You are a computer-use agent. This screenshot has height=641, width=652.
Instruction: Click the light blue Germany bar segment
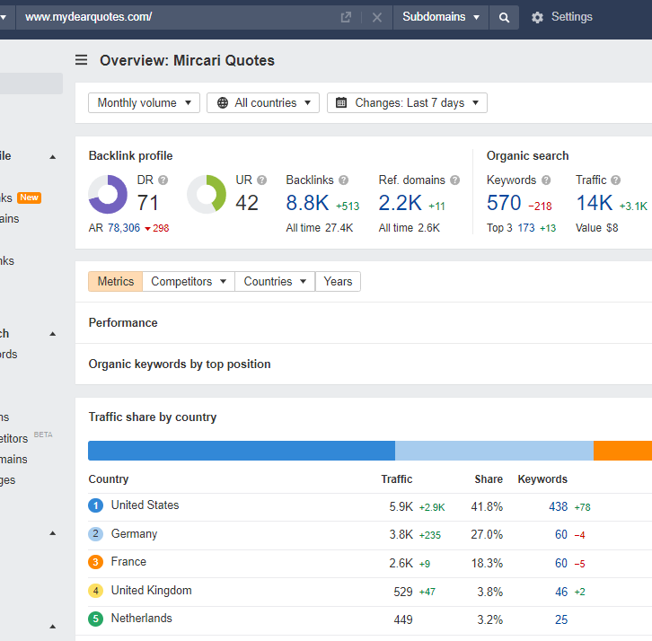495,451
